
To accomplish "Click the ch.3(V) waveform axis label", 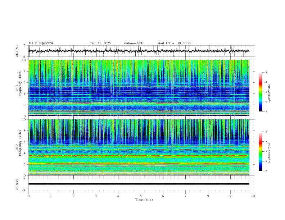I will click(17, 184).
